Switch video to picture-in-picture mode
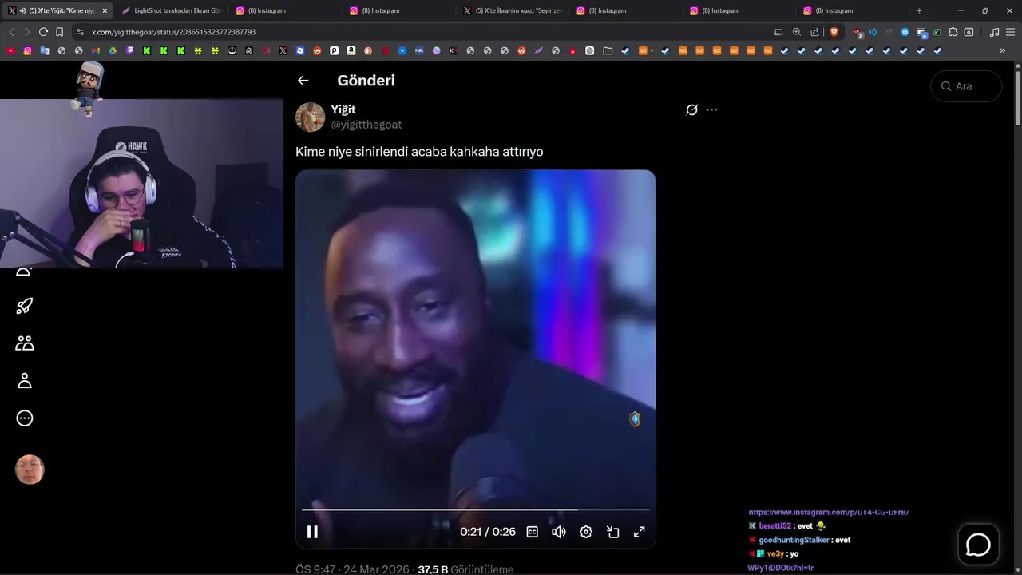Viewport: 1022px width, 575px height. click(x=613, y=532)
